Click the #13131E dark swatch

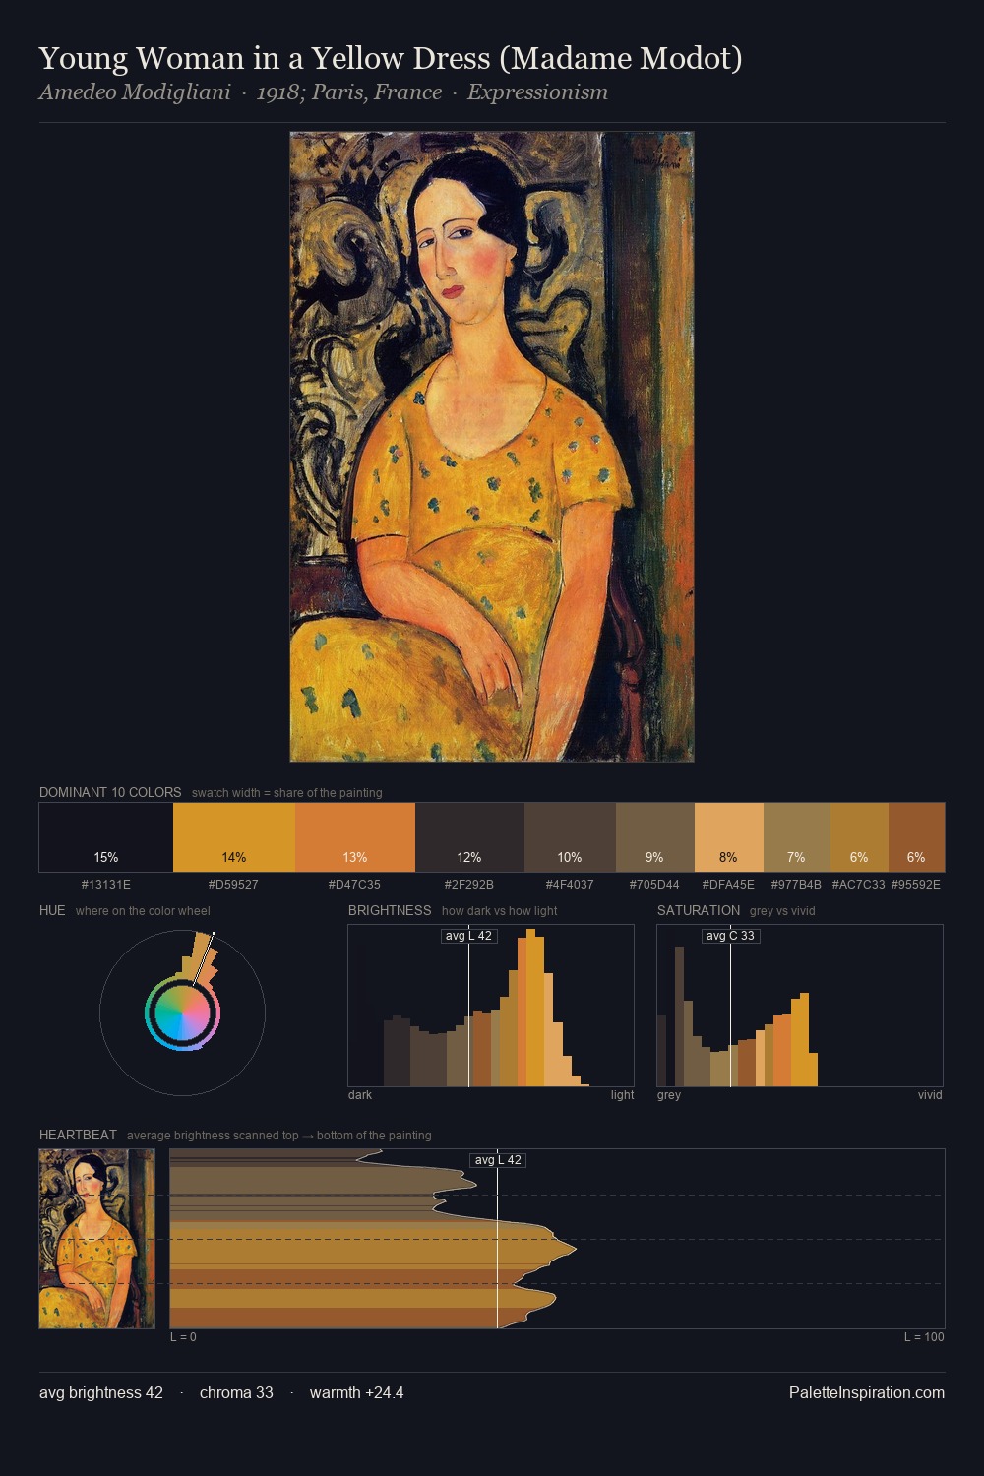tap(106, 837)
